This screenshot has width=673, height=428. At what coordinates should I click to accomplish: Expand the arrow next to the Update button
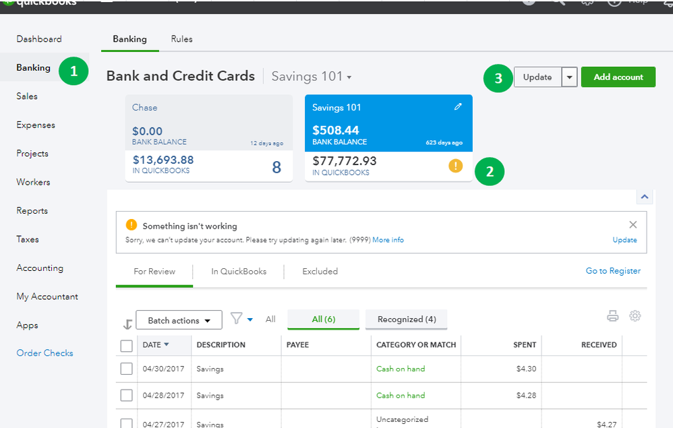569,78
